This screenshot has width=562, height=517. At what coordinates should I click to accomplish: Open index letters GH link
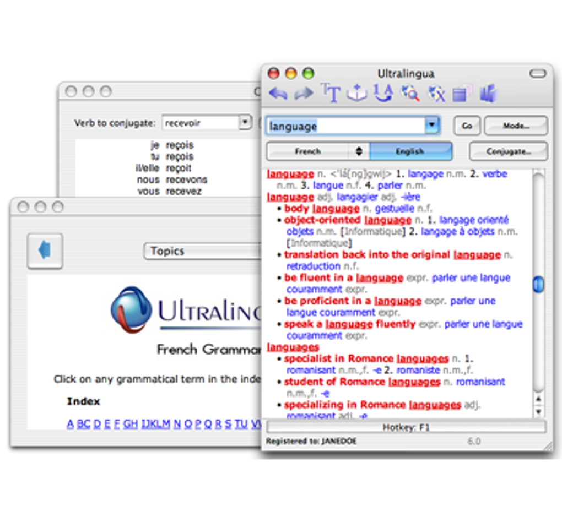[131, 424]
